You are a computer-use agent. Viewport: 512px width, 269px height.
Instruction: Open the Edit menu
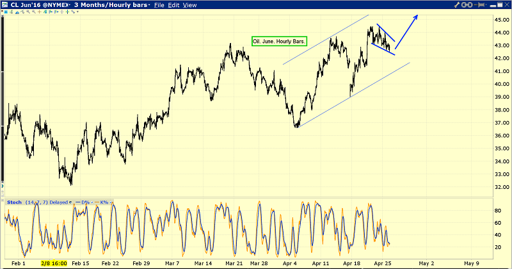click(173, 5)
